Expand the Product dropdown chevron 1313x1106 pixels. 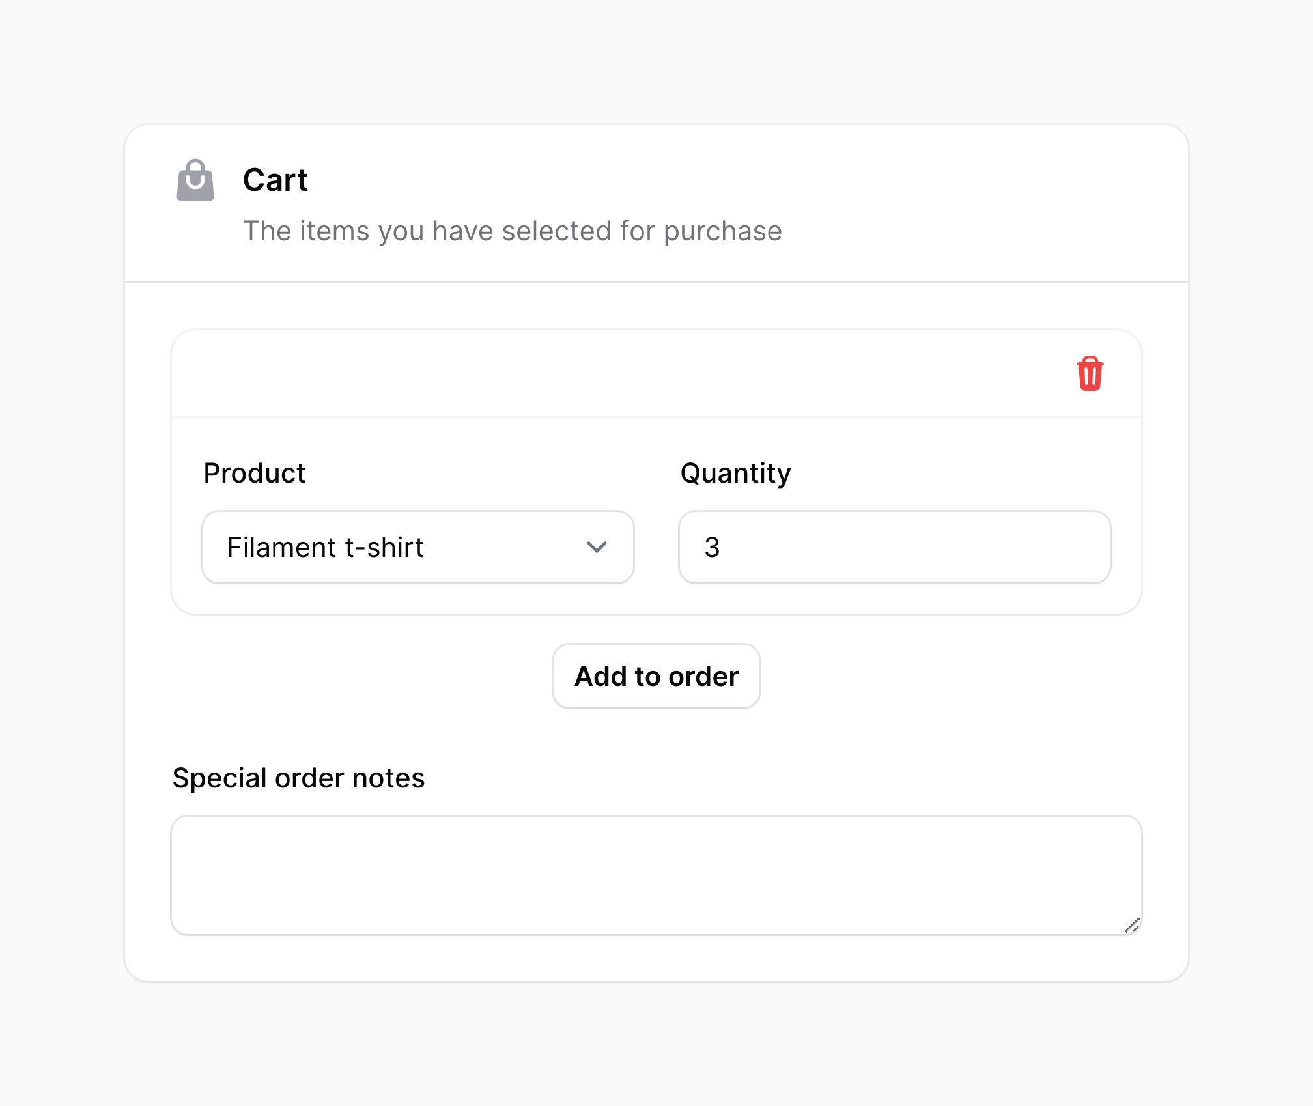pyautogui.click(x=597, y=547)
